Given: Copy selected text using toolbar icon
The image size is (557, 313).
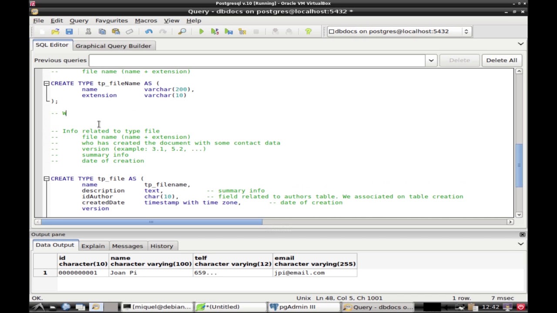Looking at the screenshot, I should click(102, 31).
